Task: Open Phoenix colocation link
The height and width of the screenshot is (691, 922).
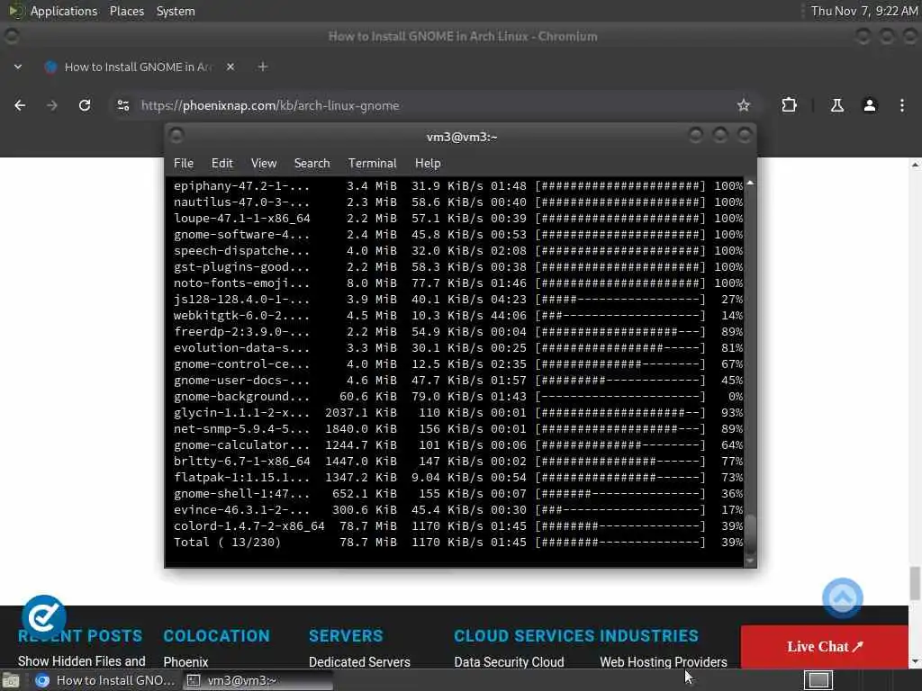Action: (x=185, y=661)
